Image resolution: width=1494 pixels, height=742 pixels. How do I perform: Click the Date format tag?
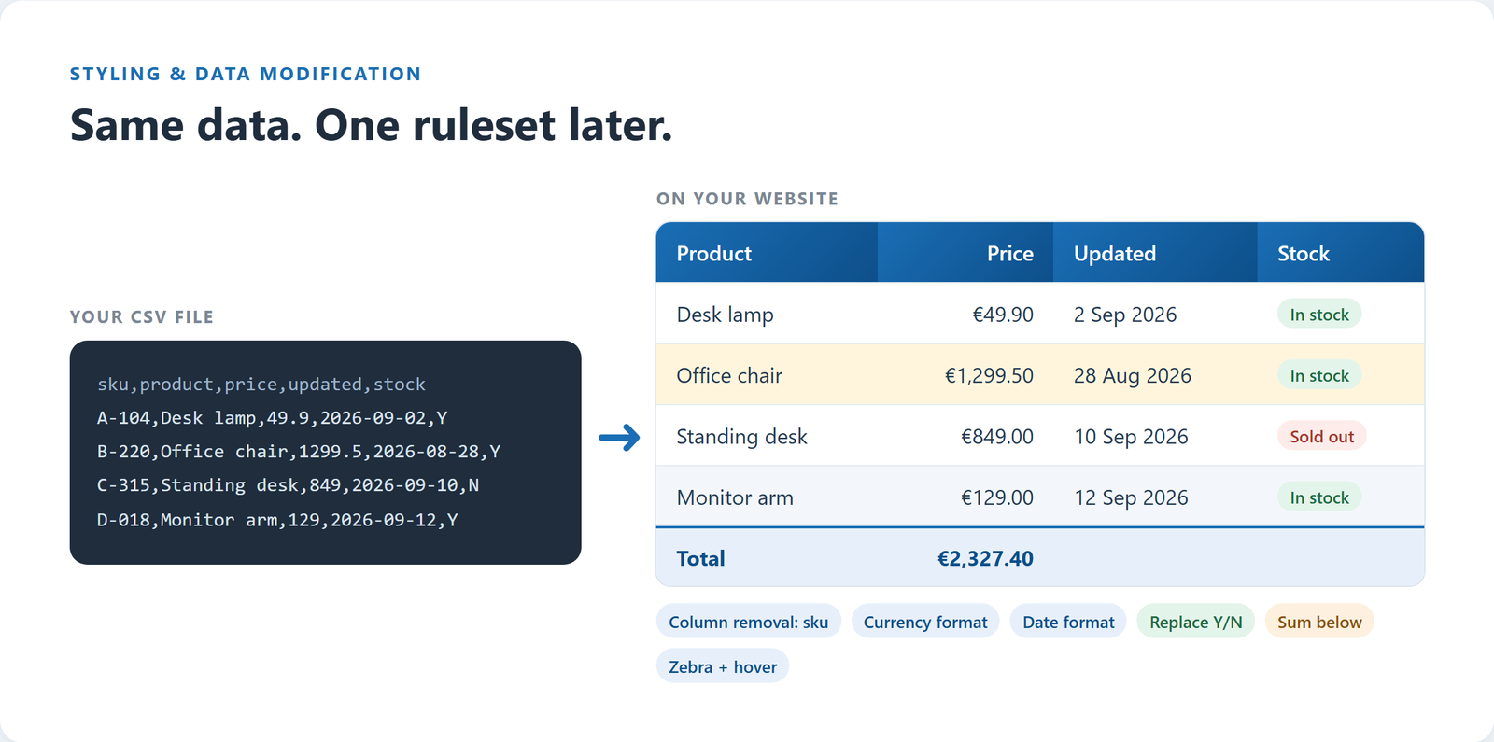[1068, 622]
